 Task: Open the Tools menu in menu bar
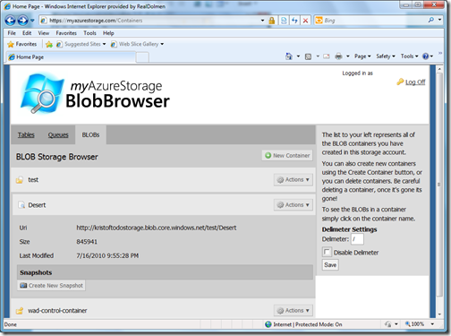click(x=89, y=33)
